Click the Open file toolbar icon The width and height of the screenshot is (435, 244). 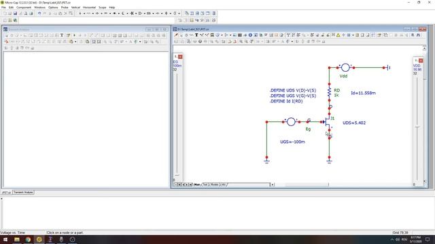click(10, 14)
